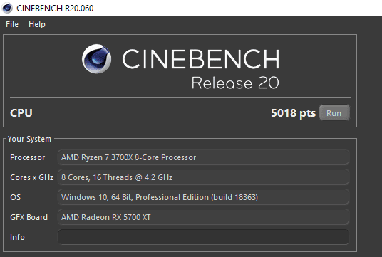Start the CPU benchmark with Run
This screenshot has height=257, width=382.
click(334, 112)
